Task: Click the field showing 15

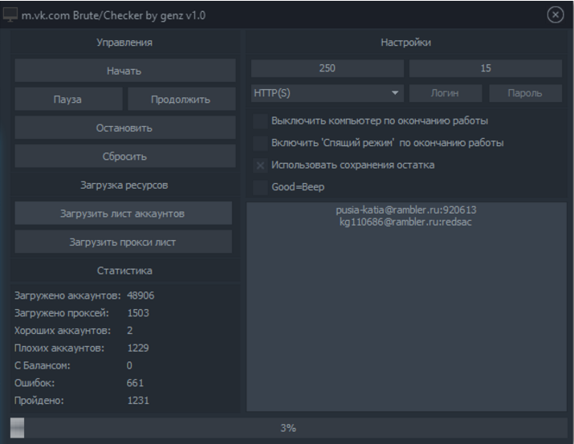Action: tap(486, 68)
